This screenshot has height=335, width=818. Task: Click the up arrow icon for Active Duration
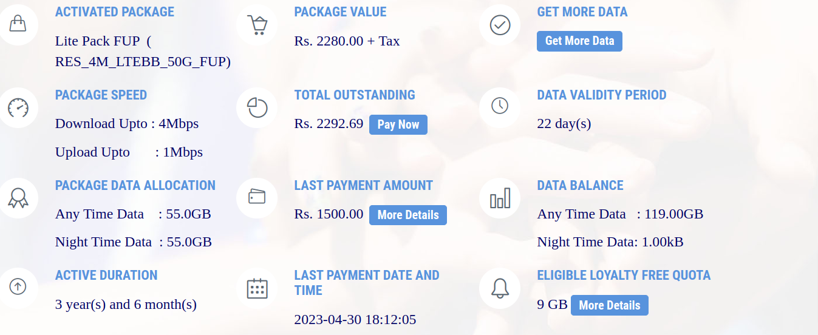click(18, 286)
